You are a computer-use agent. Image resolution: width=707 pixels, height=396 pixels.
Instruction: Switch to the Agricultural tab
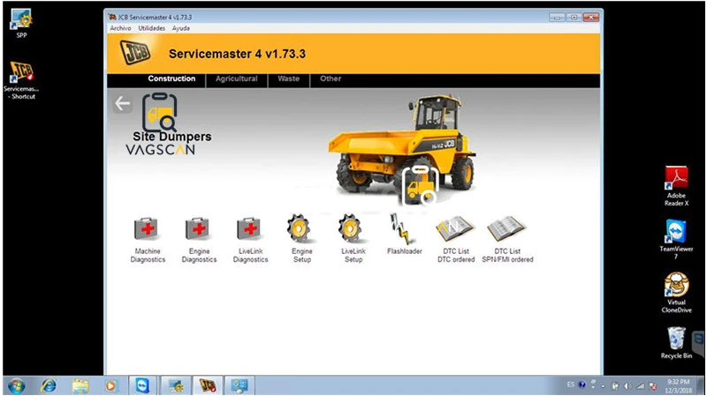pyautogui.click(x=236, y=78)
